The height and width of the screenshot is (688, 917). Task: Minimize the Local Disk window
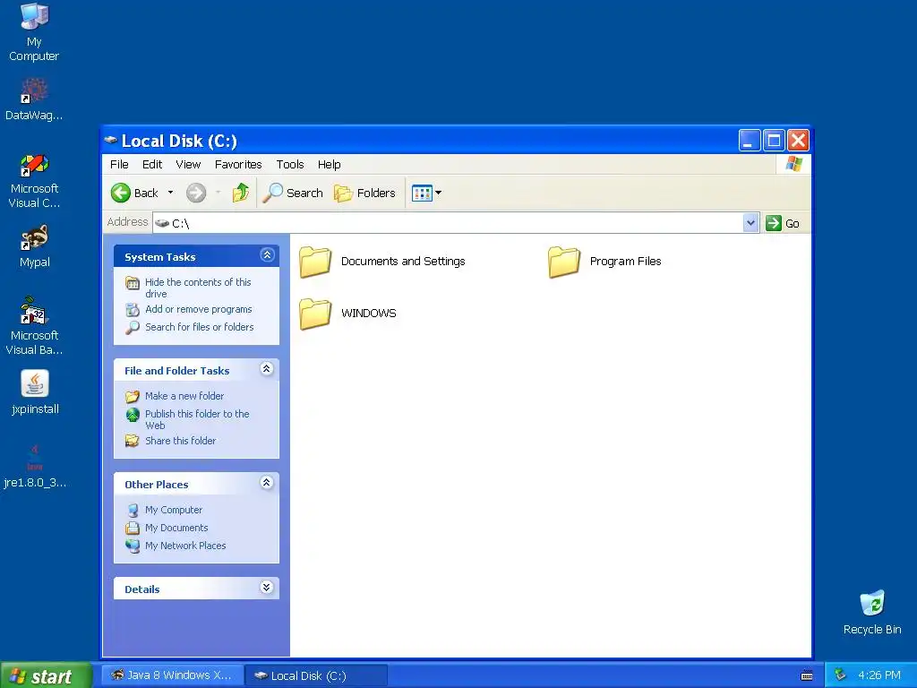click(x=750, y=141)
